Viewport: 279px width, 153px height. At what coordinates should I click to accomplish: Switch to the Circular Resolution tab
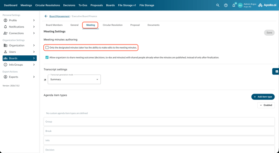112,25
